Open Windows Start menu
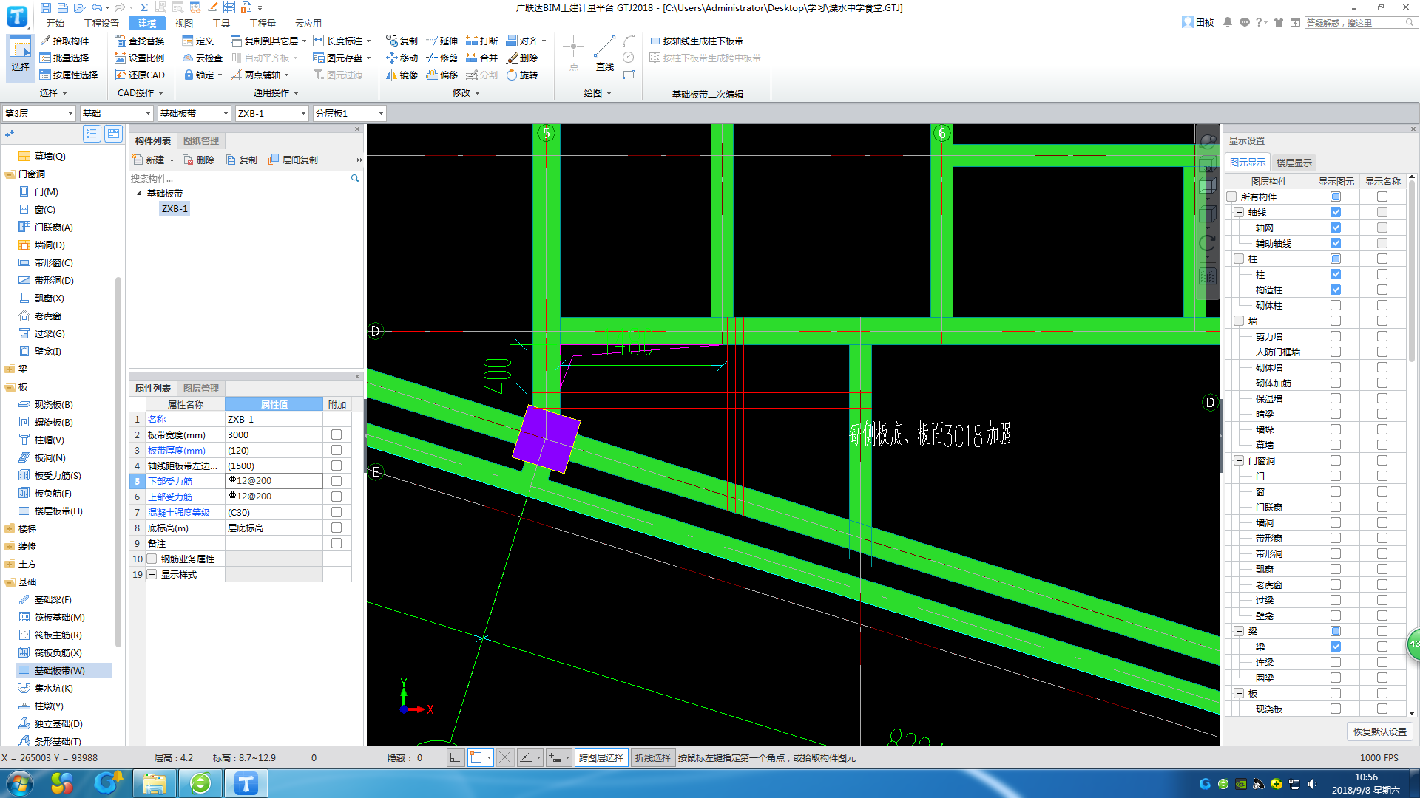The image size is (1420, 798). (x=19, y=783)
